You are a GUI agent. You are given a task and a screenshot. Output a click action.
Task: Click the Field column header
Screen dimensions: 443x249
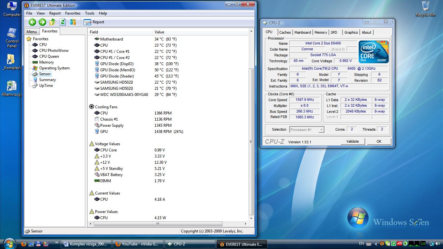pyautogui.click(x=120, y=32)
